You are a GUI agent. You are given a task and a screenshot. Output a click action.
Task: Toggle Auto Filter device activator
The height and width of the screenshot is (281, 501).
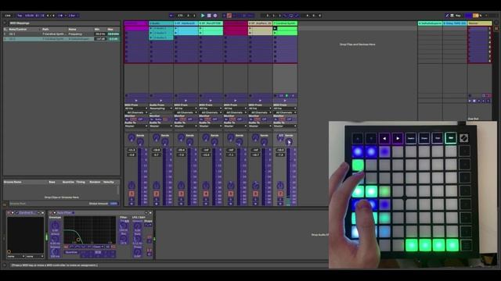coord(51,213)
